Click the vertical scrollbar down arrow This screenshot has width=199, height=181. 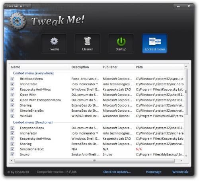pyautogui.click(x=186, y=156)
